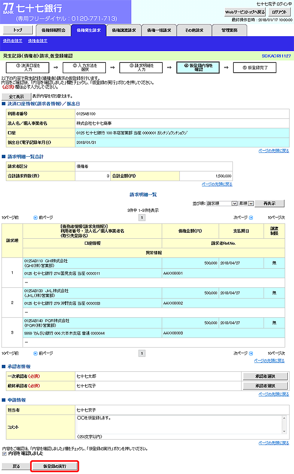The height and width of the screenshot is (474, 294).
Task: Click 振出日 value 2018/01/31
Action: pyautogui.click(x=86, y=142)
